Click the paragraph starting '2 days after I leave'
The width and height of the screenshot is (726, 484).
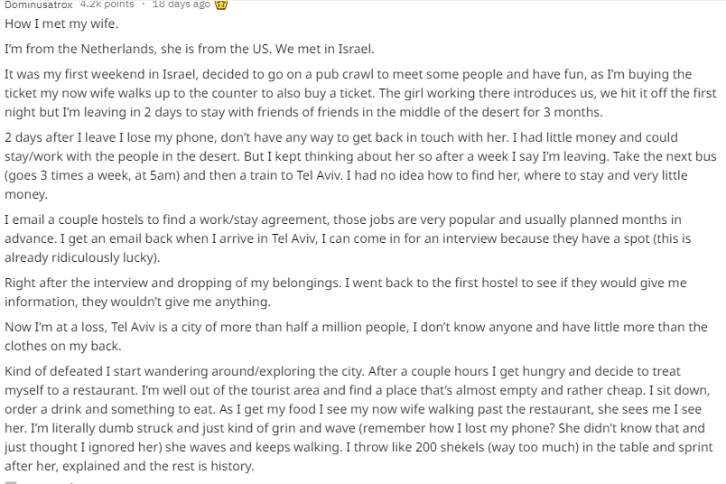point(360,166)
